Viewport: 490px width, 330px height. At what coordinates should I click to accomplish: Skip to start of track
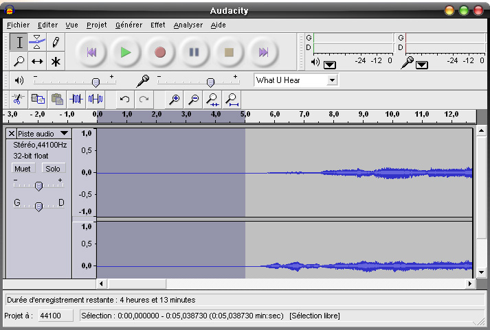click(x=91, y=52)
